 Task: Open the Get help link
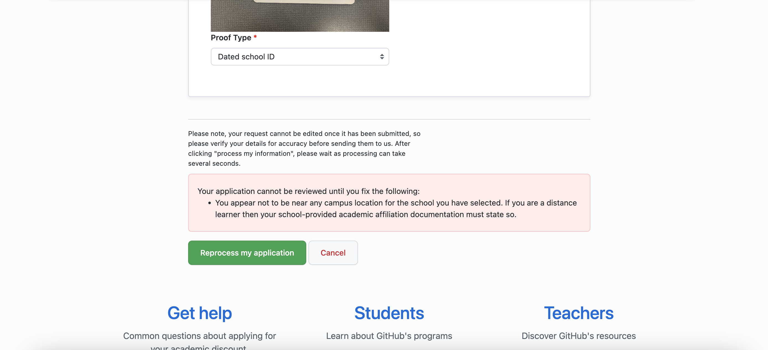(199, 313)
